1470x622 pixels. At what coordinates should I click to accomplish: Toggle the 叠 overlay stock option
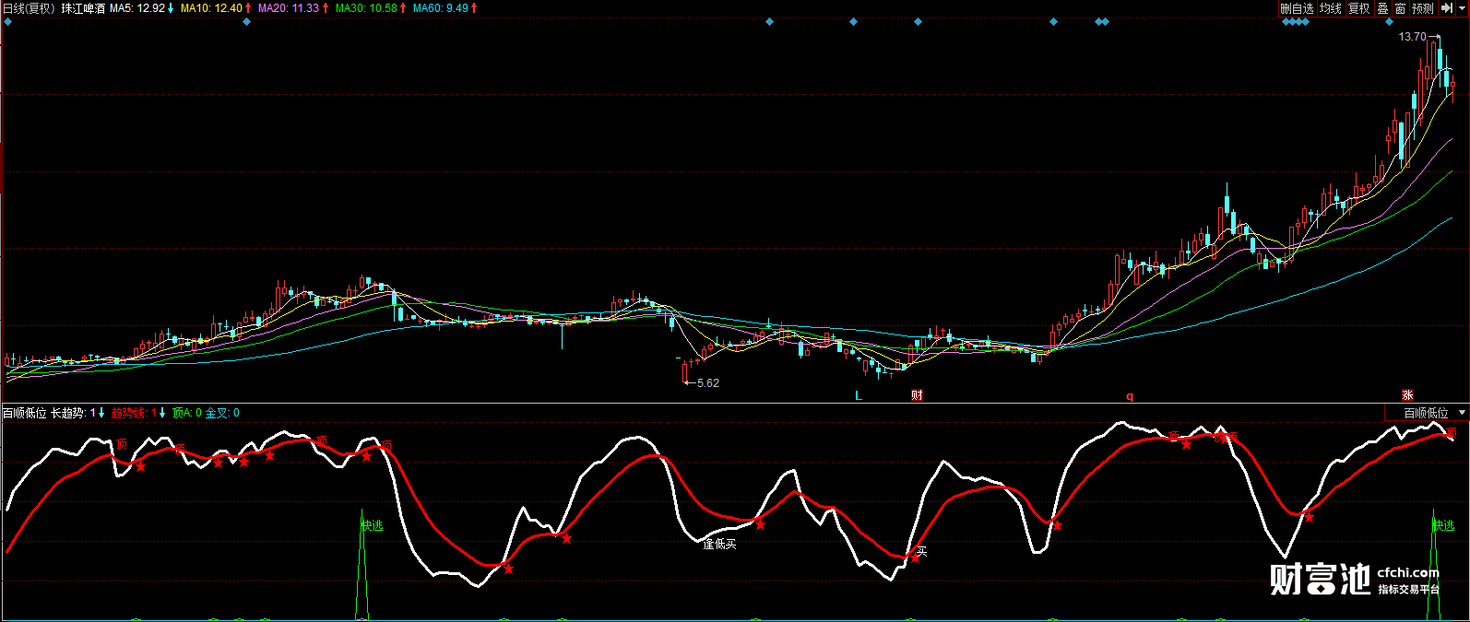pos(1382,8)
